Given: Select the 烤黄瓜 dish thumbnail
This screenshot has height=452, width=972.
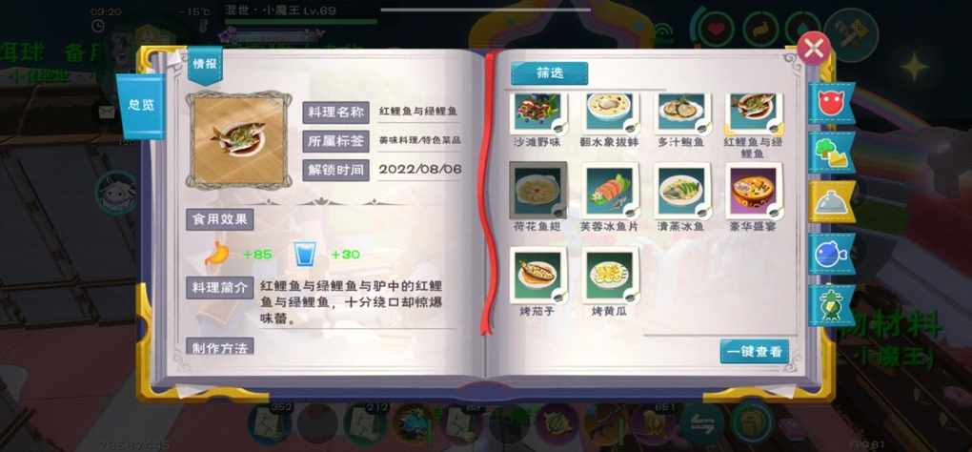Looking at the screenshot, I should pos(610,276).
